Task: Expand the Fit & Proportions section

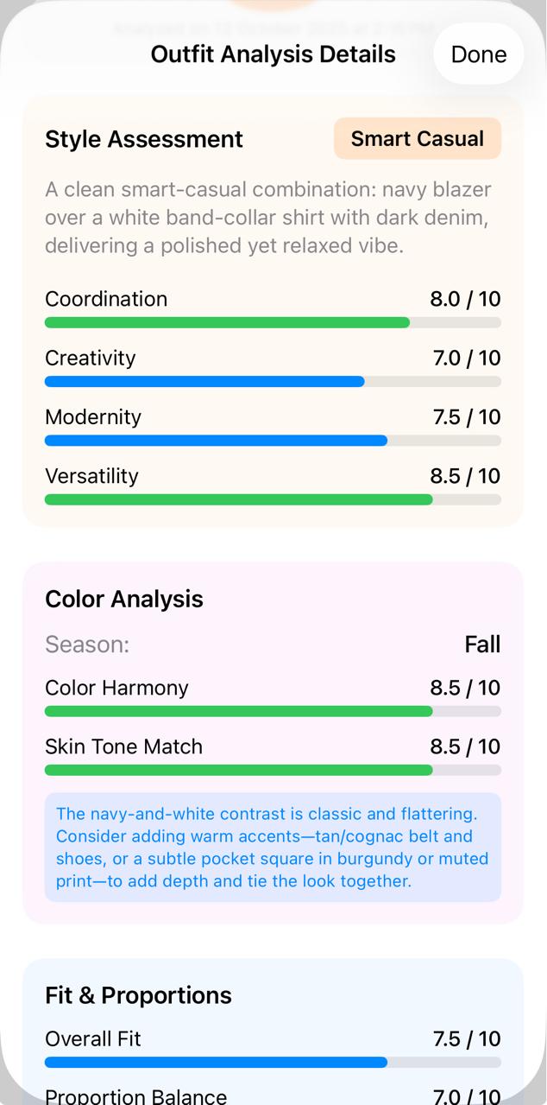Action: [x=138, y=994]
